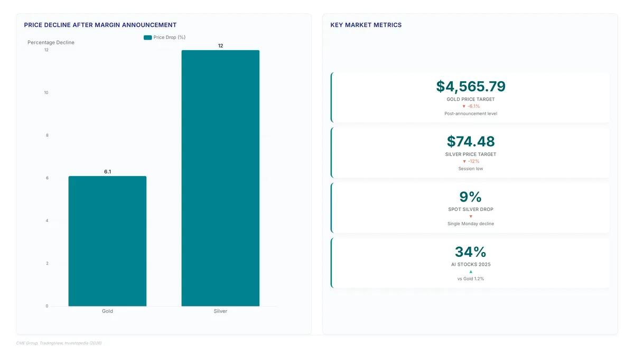Click the CME Group, TradingView, Investopedia source note
Viewport: 634px width, 356px height.
click(x=59, y=343)
